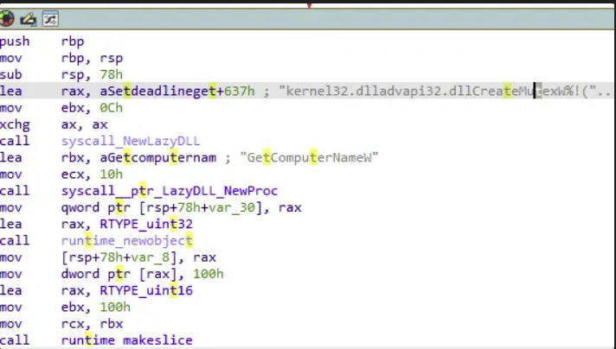This screenshot has width=616, height=349.
Task: Click the graph icon next to the pencil
Action: click(x=49, y=18)
